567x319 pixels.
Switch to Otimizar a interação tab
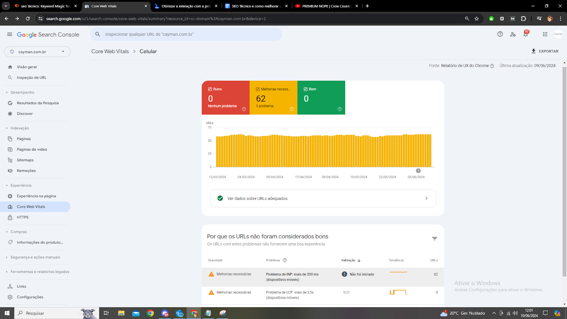(x=186, y=6)
